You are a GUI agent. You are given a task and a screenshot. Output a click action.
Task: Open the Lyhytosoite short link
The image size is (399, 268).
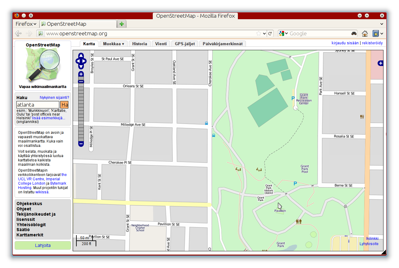point(369,244)
